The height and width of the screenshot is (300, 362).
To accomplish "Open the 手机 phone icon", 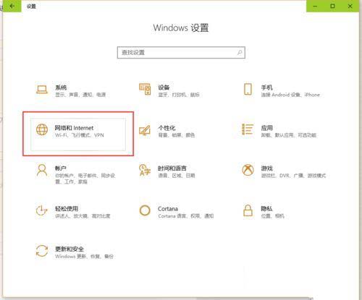I will (x=248, y=89).
